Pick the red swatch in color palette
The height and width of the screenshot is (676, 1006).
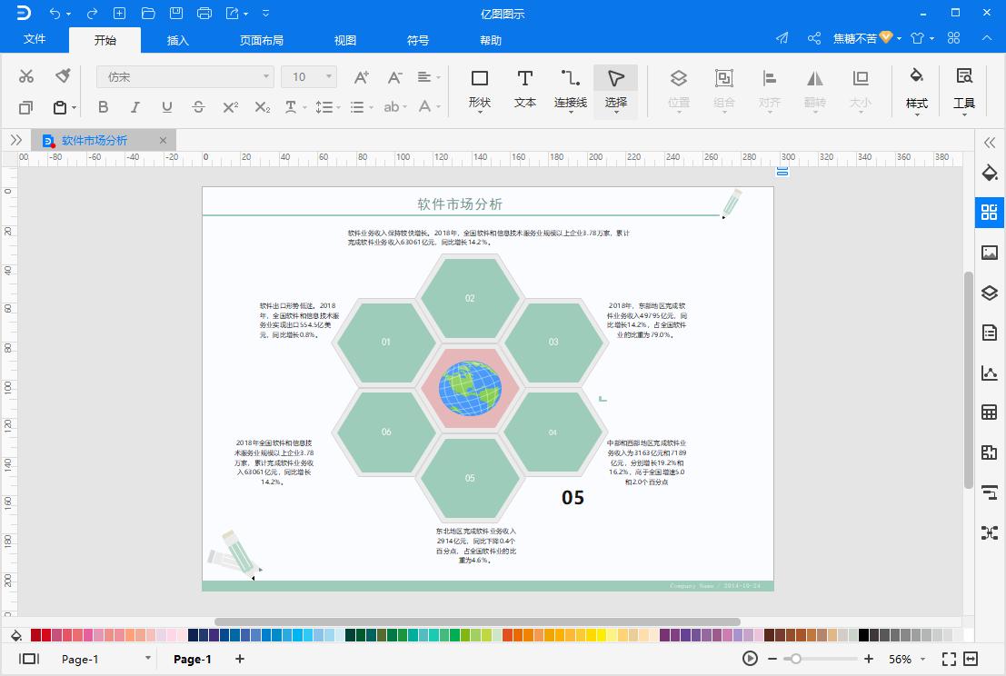point(36,635)
